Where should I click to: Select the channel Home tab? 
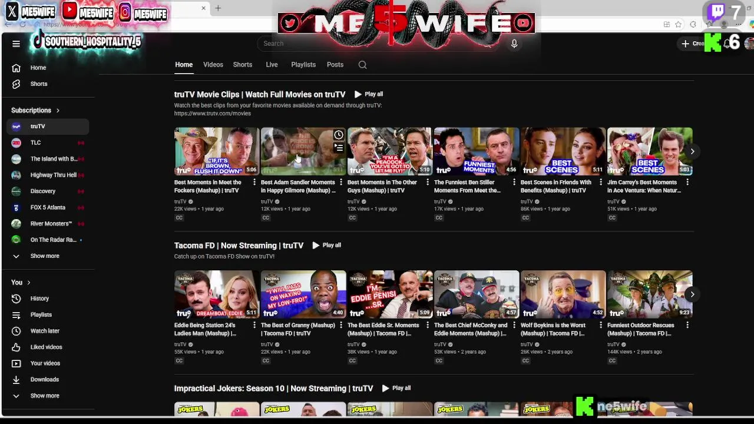pos(184,65)
